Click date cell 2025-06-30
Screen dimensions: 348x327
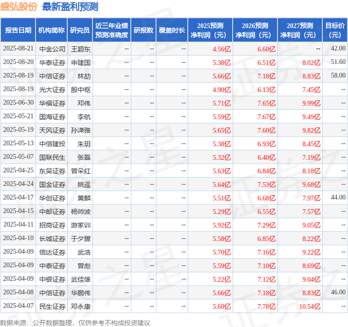point(18,103)
